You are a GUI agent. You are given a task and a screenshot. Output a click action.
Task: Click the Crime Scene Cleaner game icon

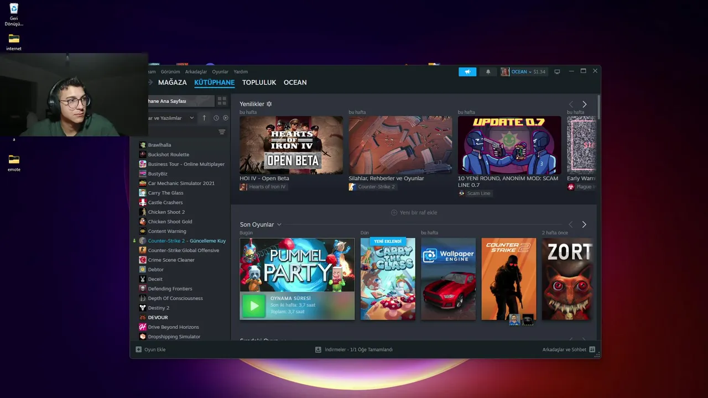(143, 260)
